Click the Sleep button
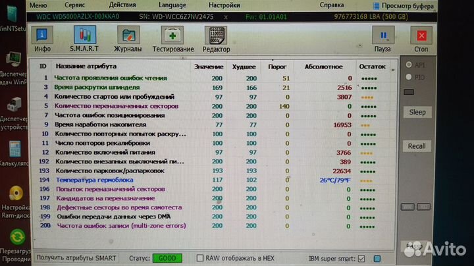 pos(417,112)
